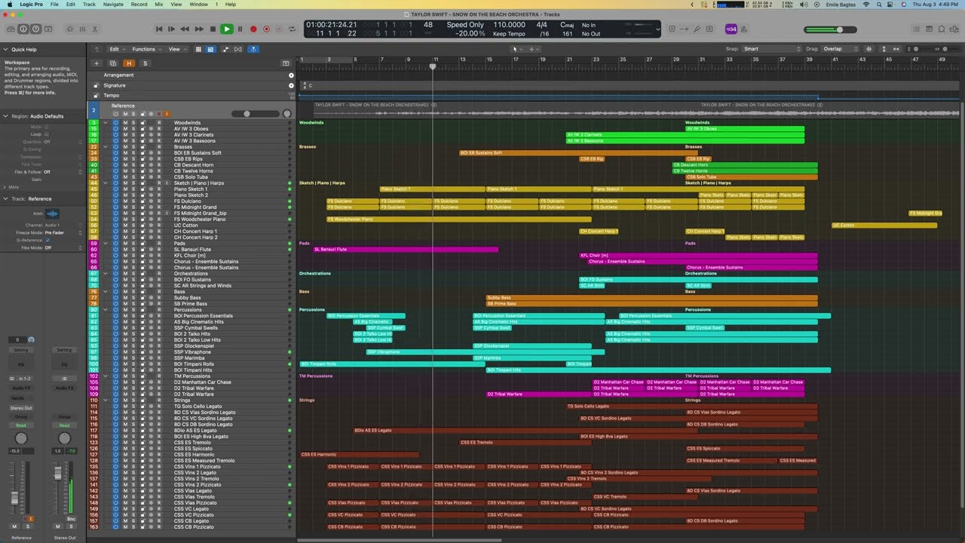
Task: Open the Editors scissors button
Action: (96, 29)
